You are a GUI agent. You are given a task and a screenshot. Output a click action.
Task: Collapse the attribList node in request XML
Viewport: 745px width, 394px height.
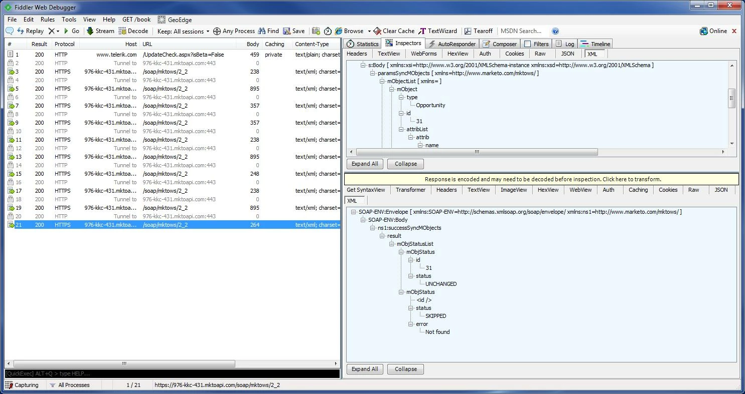pos(401,129)
